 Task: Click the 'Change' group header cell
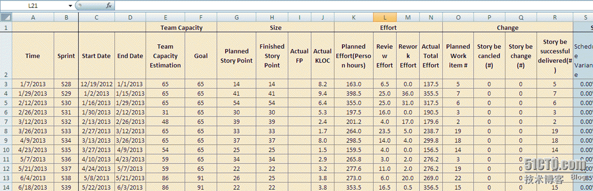pos(507,27)
